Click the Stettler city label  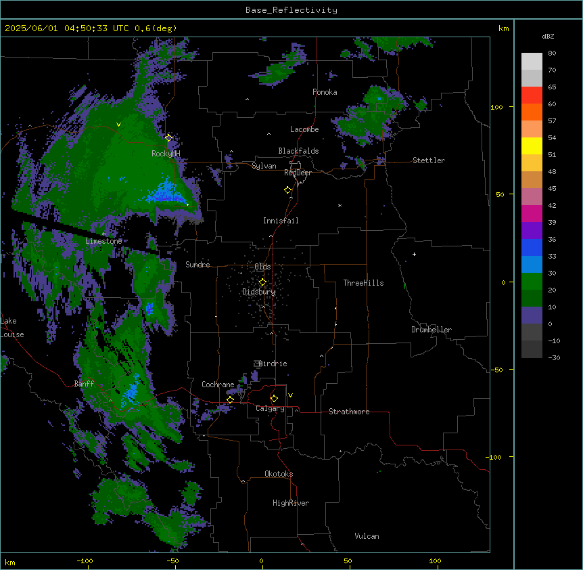(x=429, y=160)
